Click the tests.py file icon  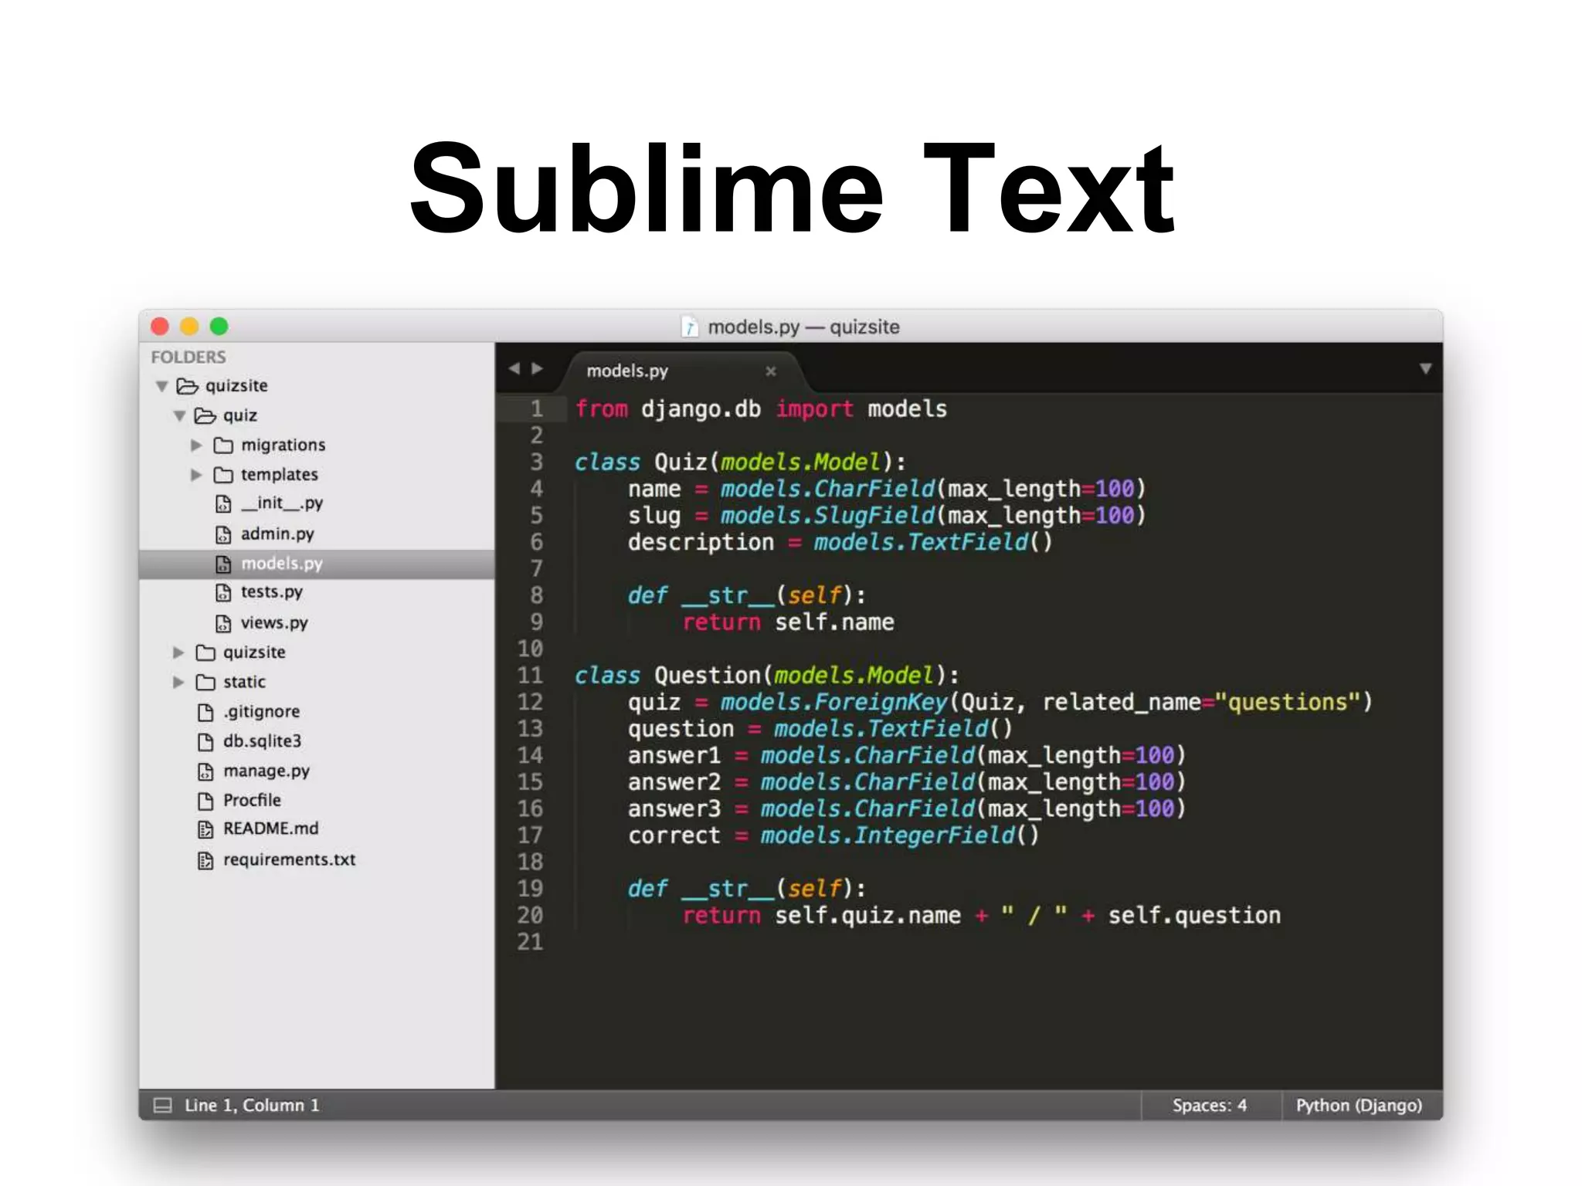pos(223,593)
